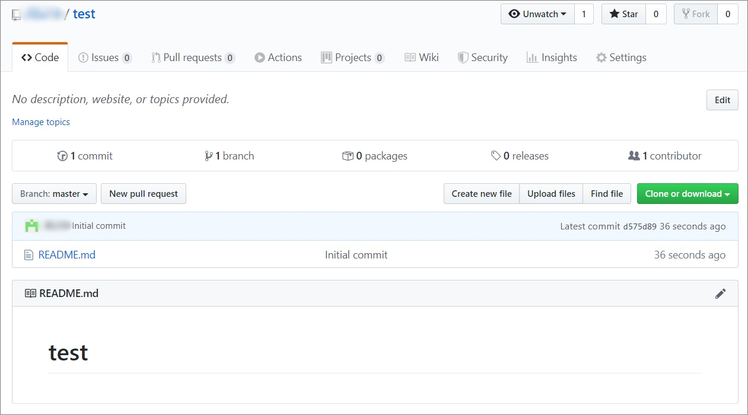Click the people icon beside 1 contributor
The width and height of the screenshot is (748, 415).
point(634,156)
